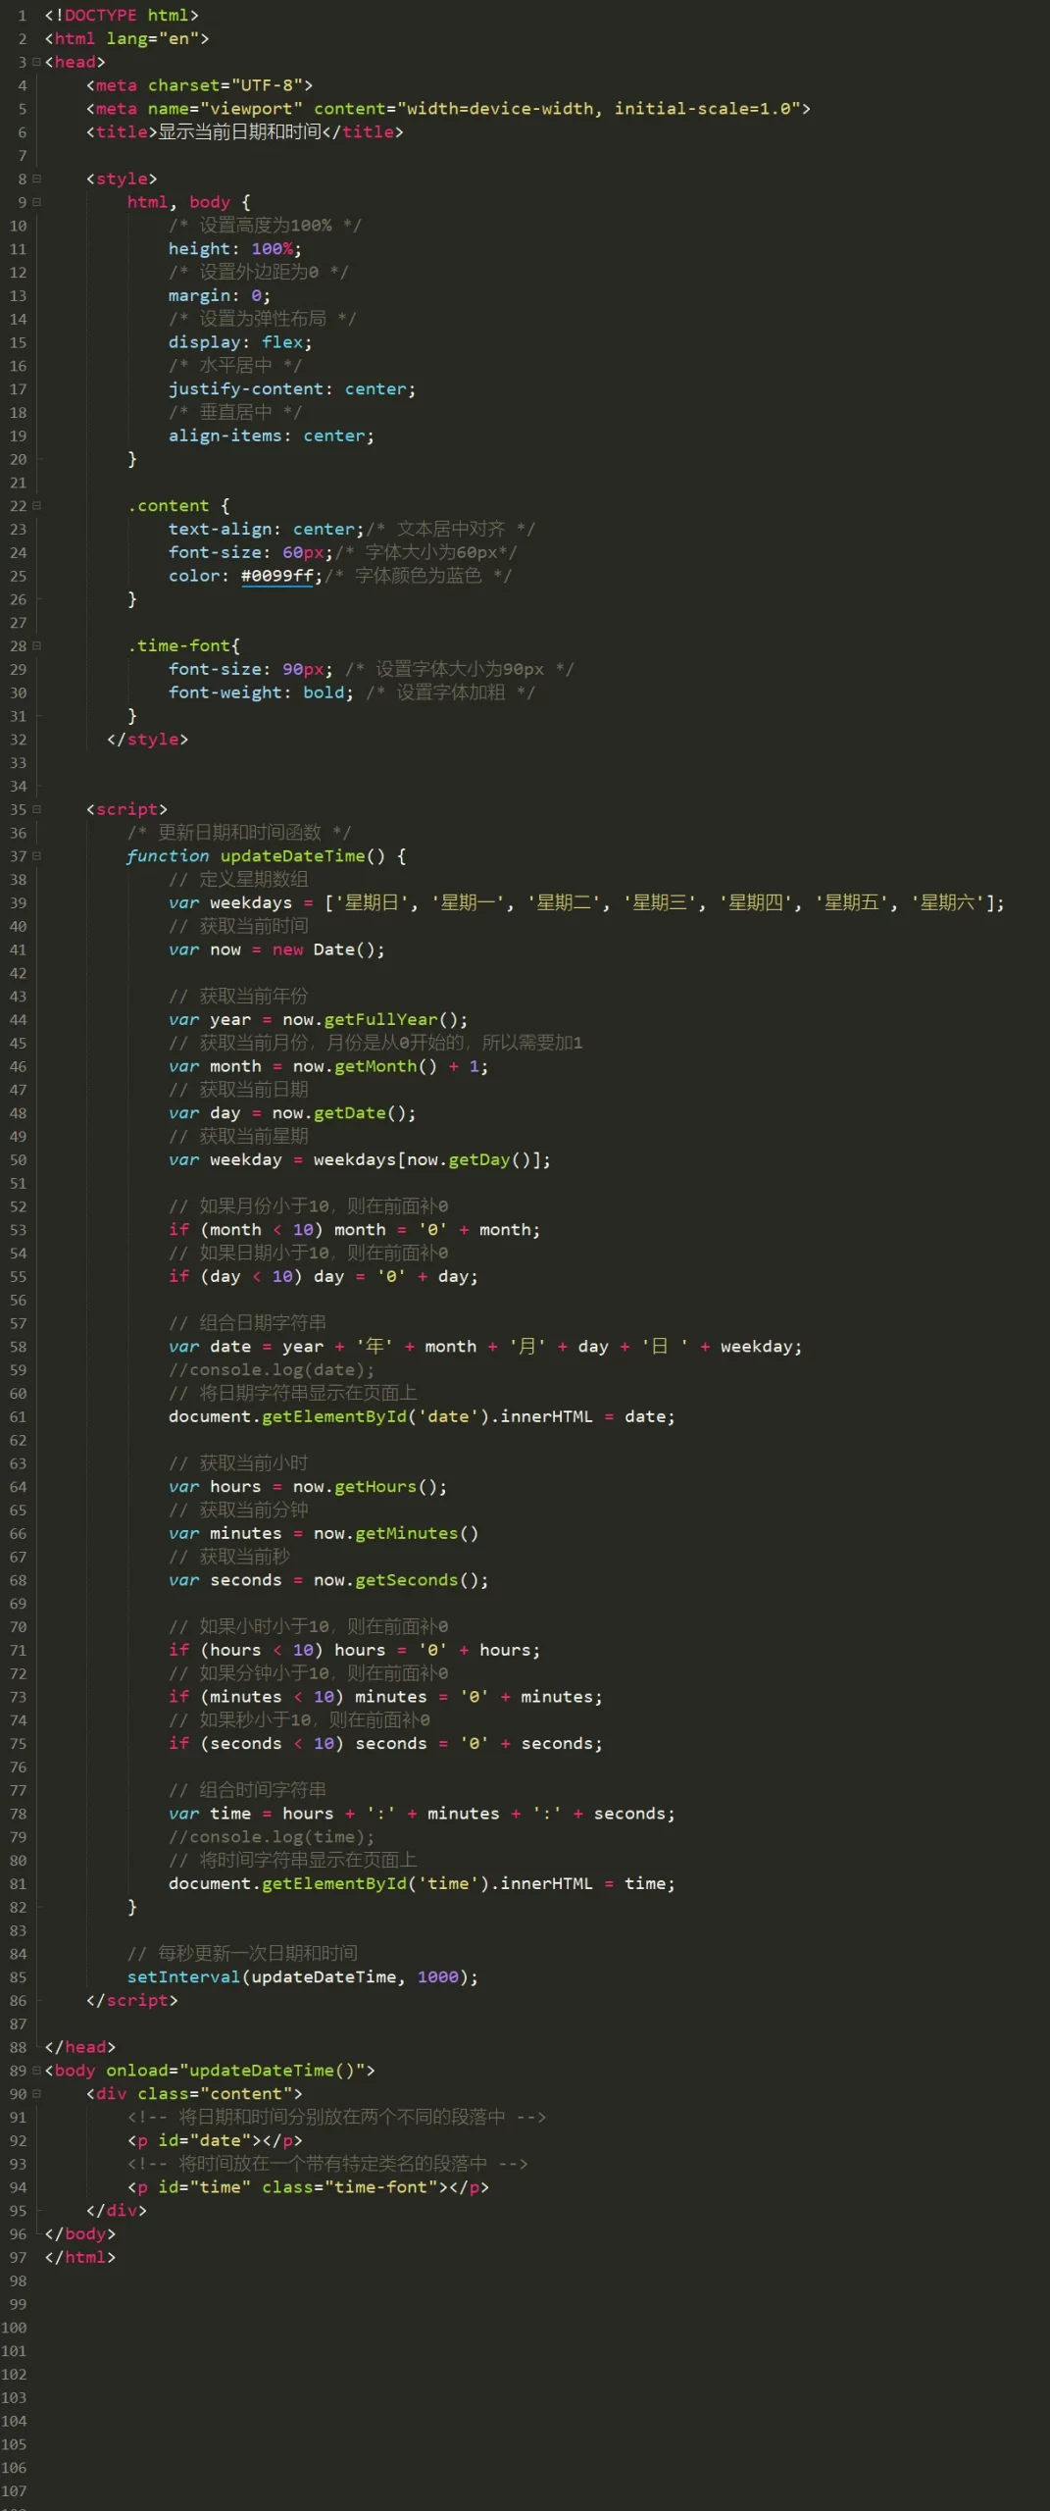Collapse the div content fold on line 90
Image resolution: width=1050 pixels, height=2511 pixels.
coord(37,2093)
